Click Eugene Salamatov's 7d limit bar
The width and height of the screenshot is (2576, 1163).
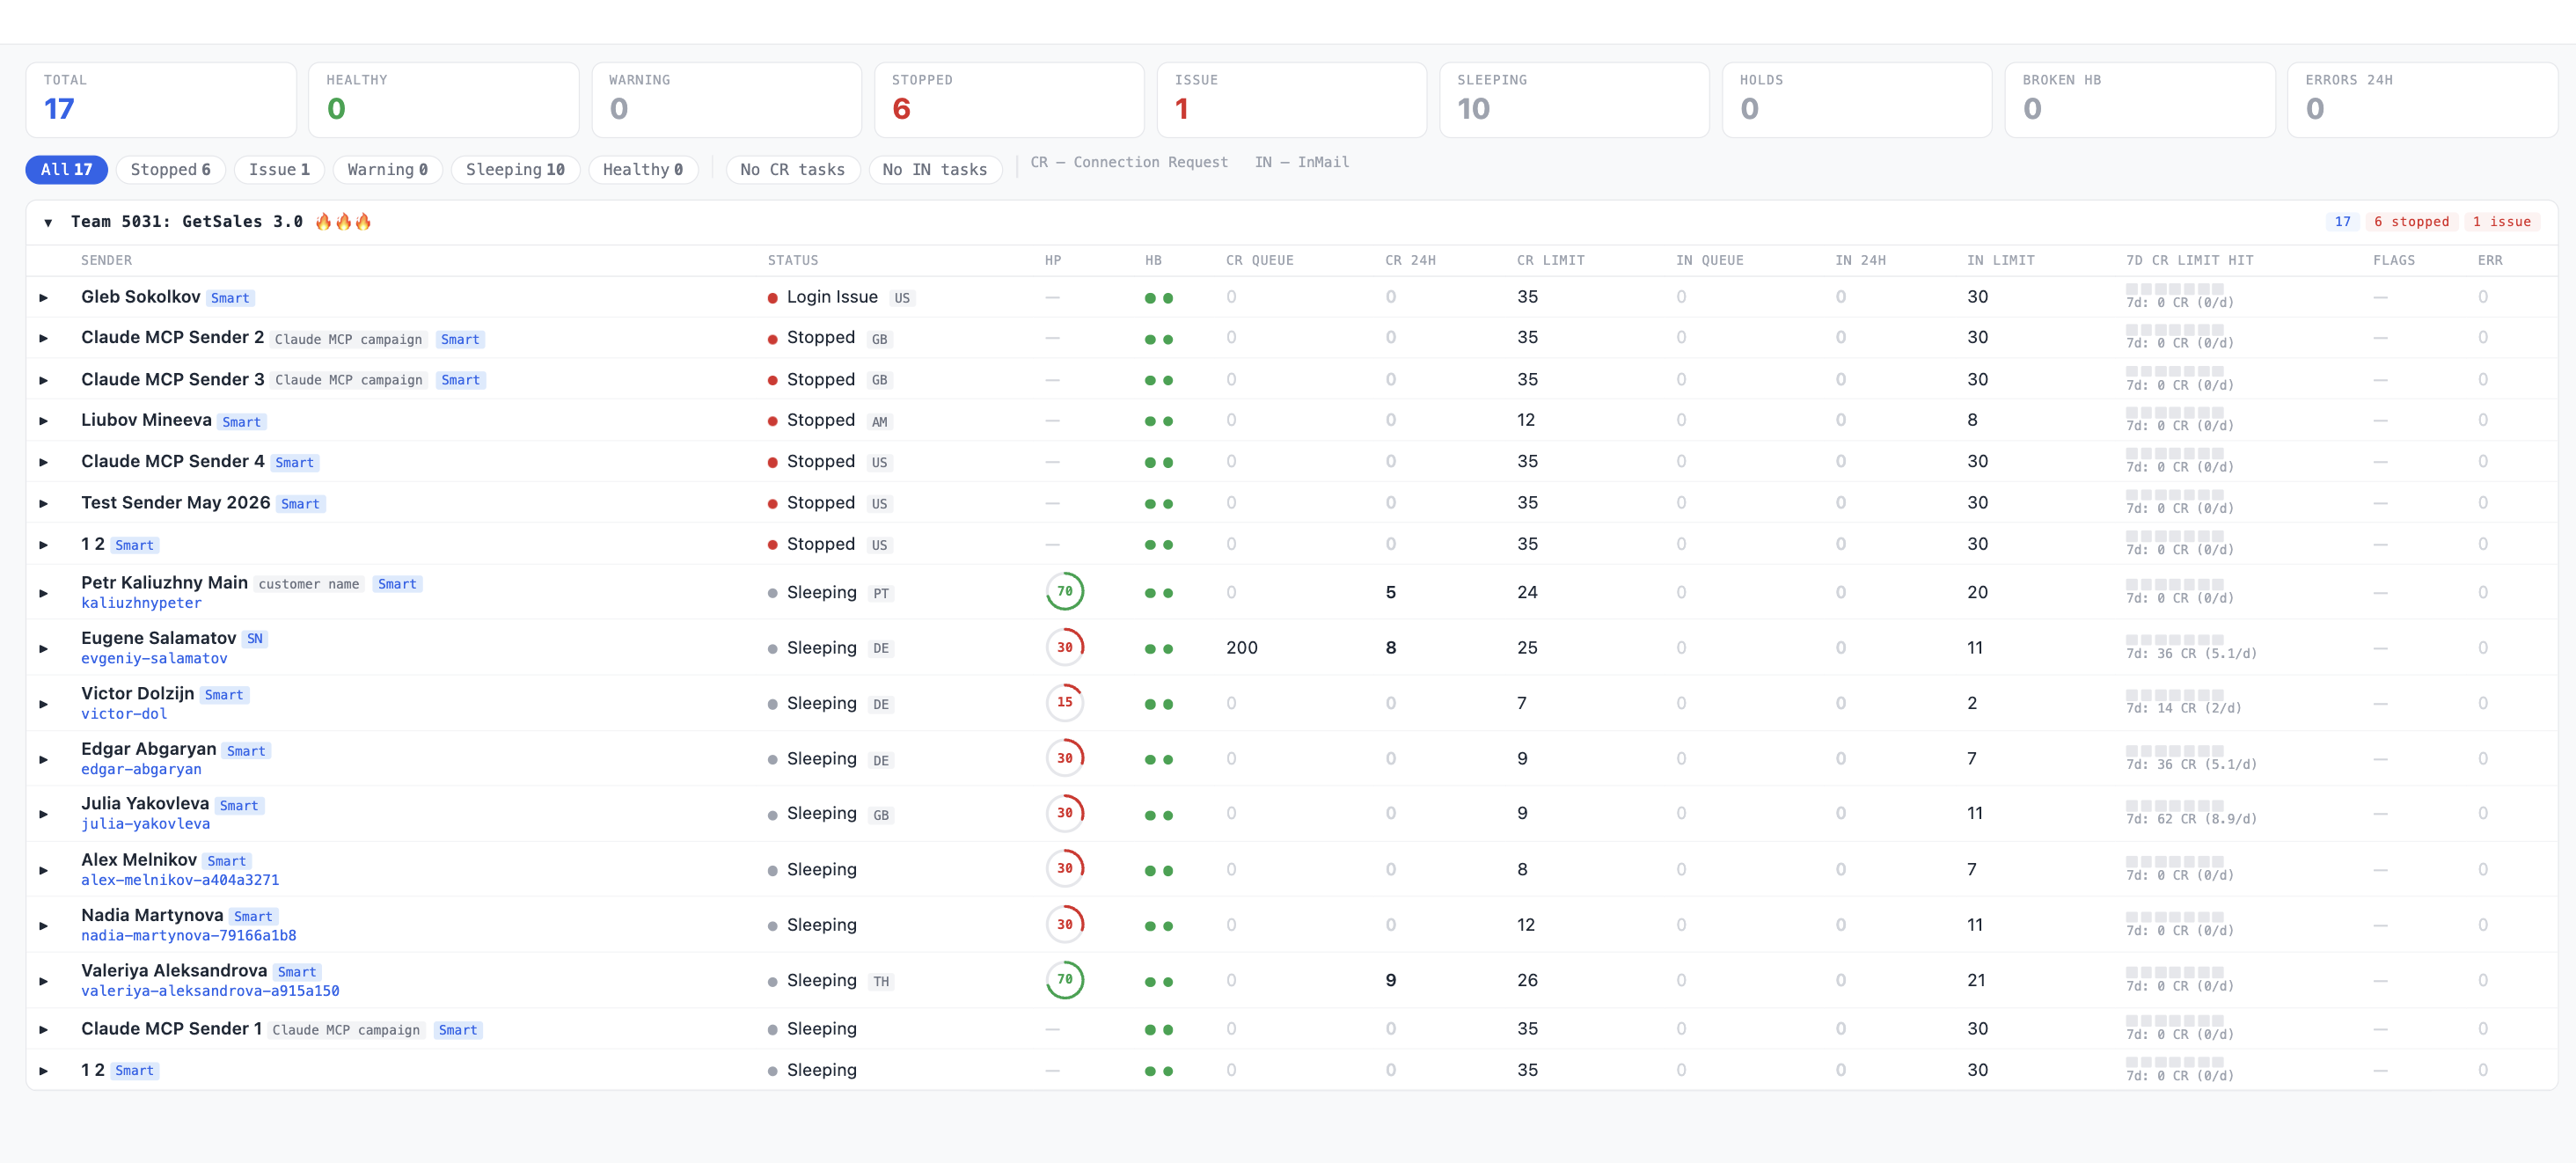point(2175,640)
